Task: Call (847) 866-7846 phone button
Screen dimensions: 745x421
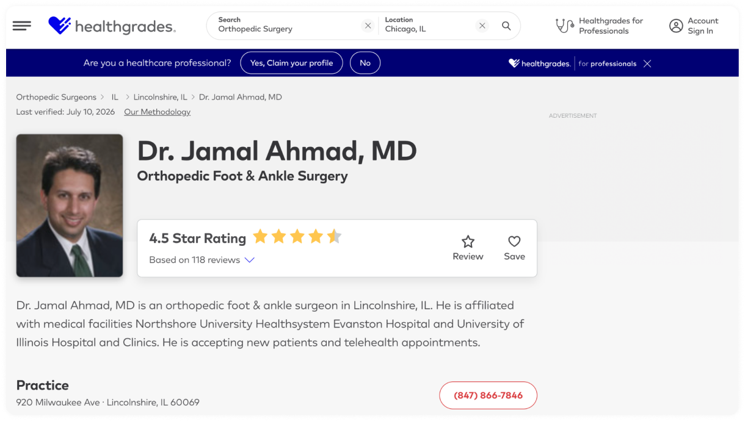Action: coord(488,395)
